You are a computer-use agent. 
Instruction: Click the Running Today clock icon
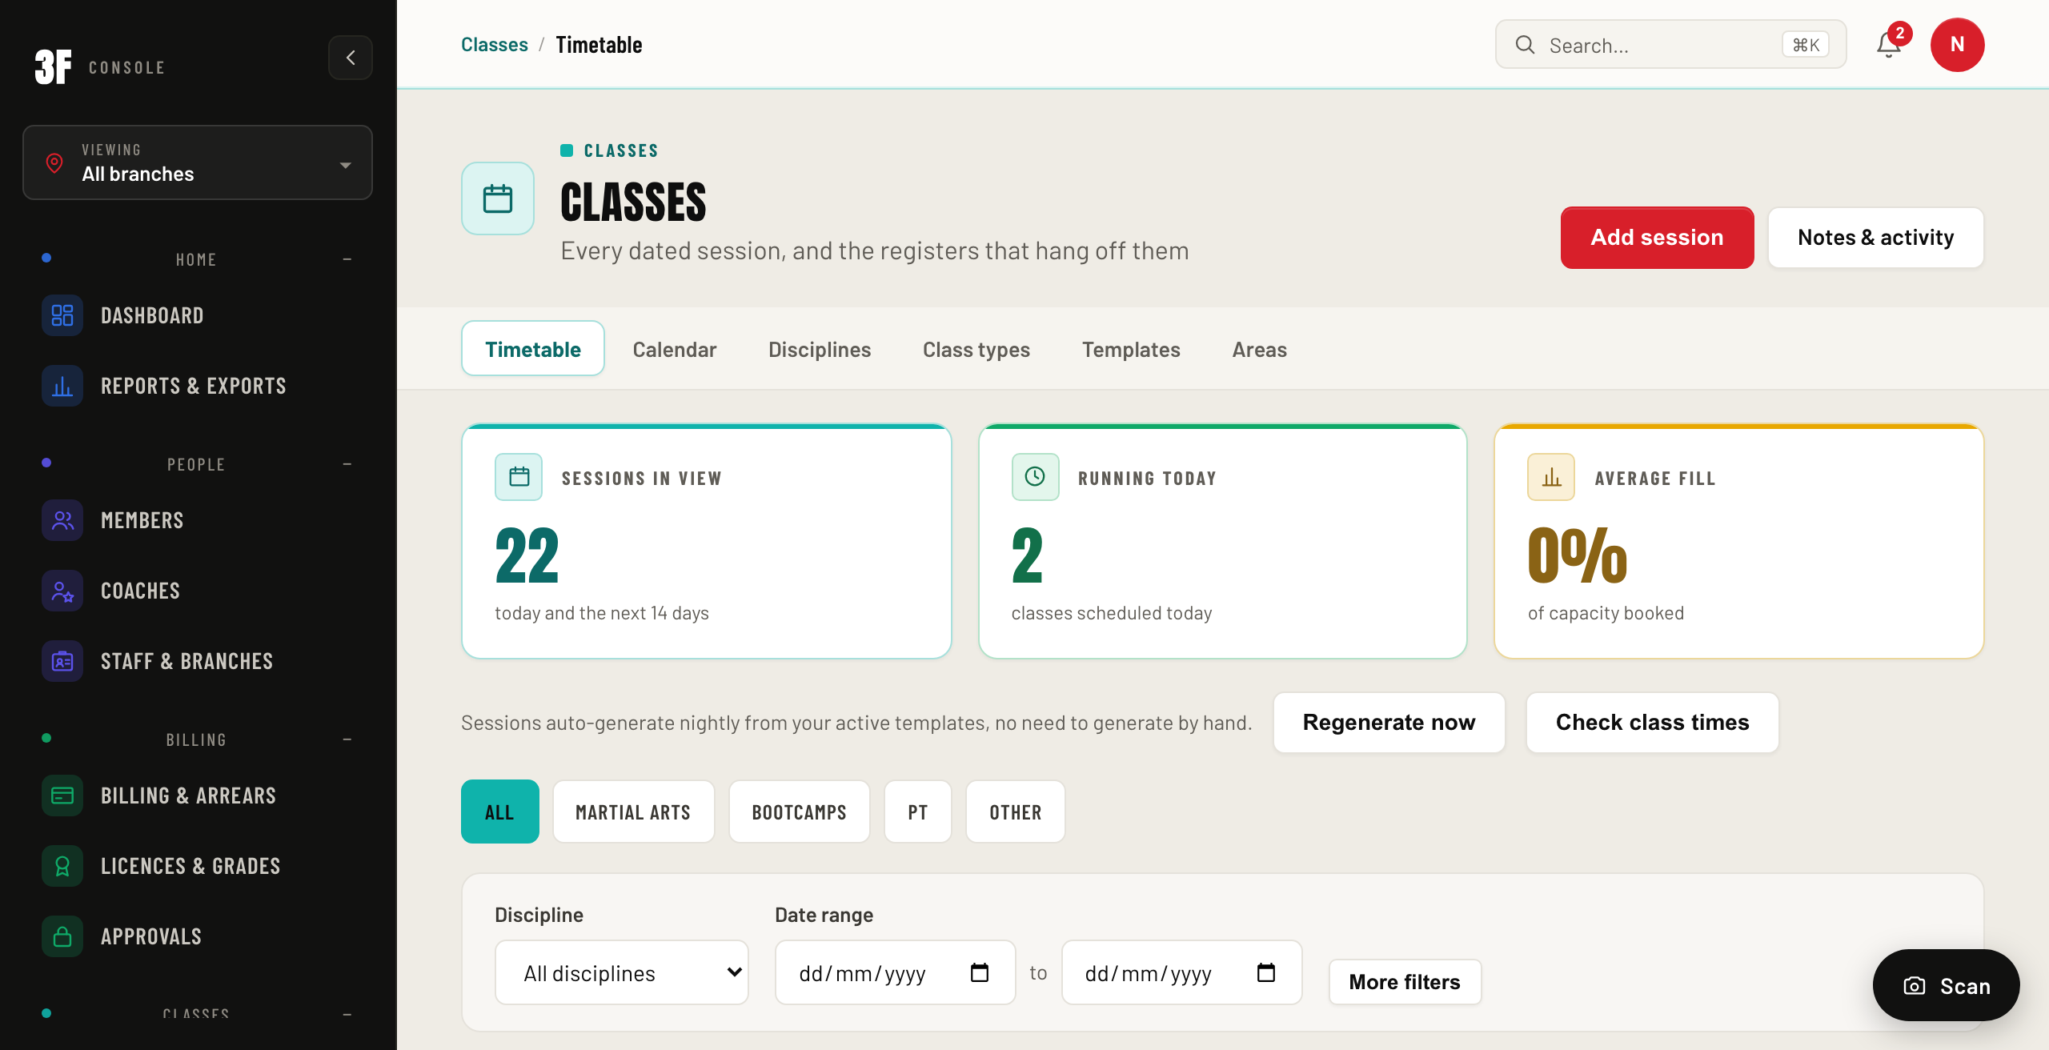1035,477
